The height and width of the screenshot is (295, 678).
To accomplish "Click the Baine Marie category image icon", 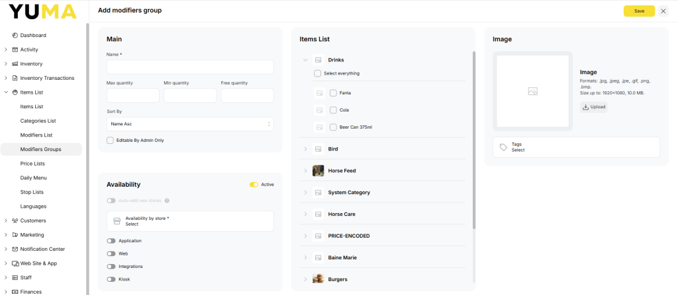I will (x=318, y=257).
